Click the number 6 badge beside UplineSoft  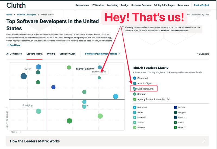(135, 107)
